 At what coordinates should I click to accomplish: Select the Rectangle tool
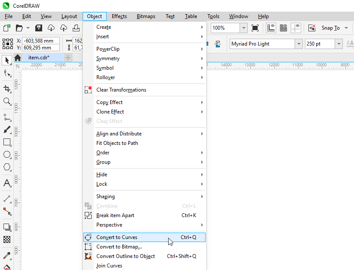click(7, 142)
